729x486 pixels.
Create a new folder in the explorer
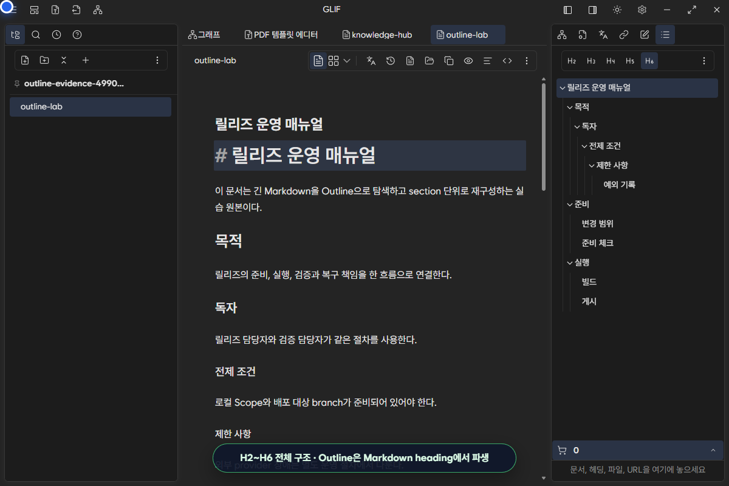pos(44,60)
